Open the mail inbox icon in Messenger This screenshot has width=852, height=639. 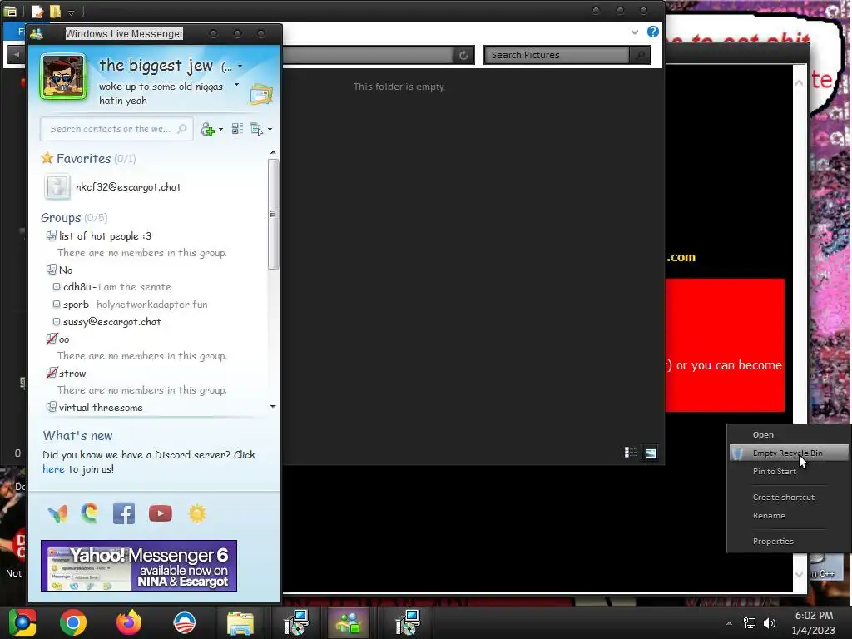coord(260,95)
